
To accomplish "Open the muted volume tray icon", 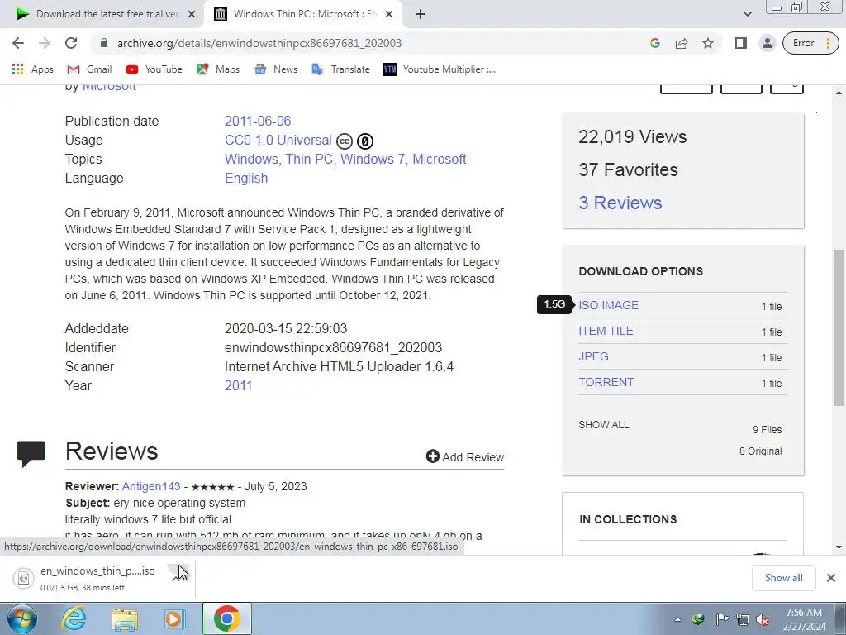I will pyautogui.click(x=763, y=619).
